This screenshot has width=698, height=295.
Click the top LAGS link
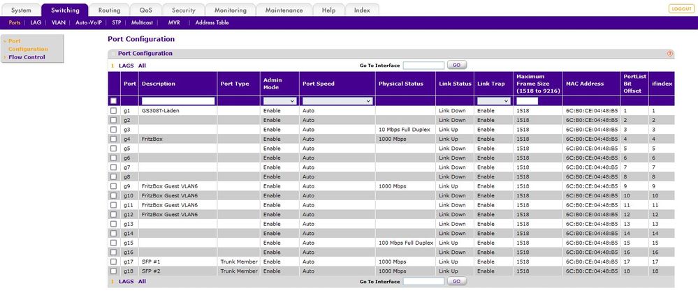126,66
